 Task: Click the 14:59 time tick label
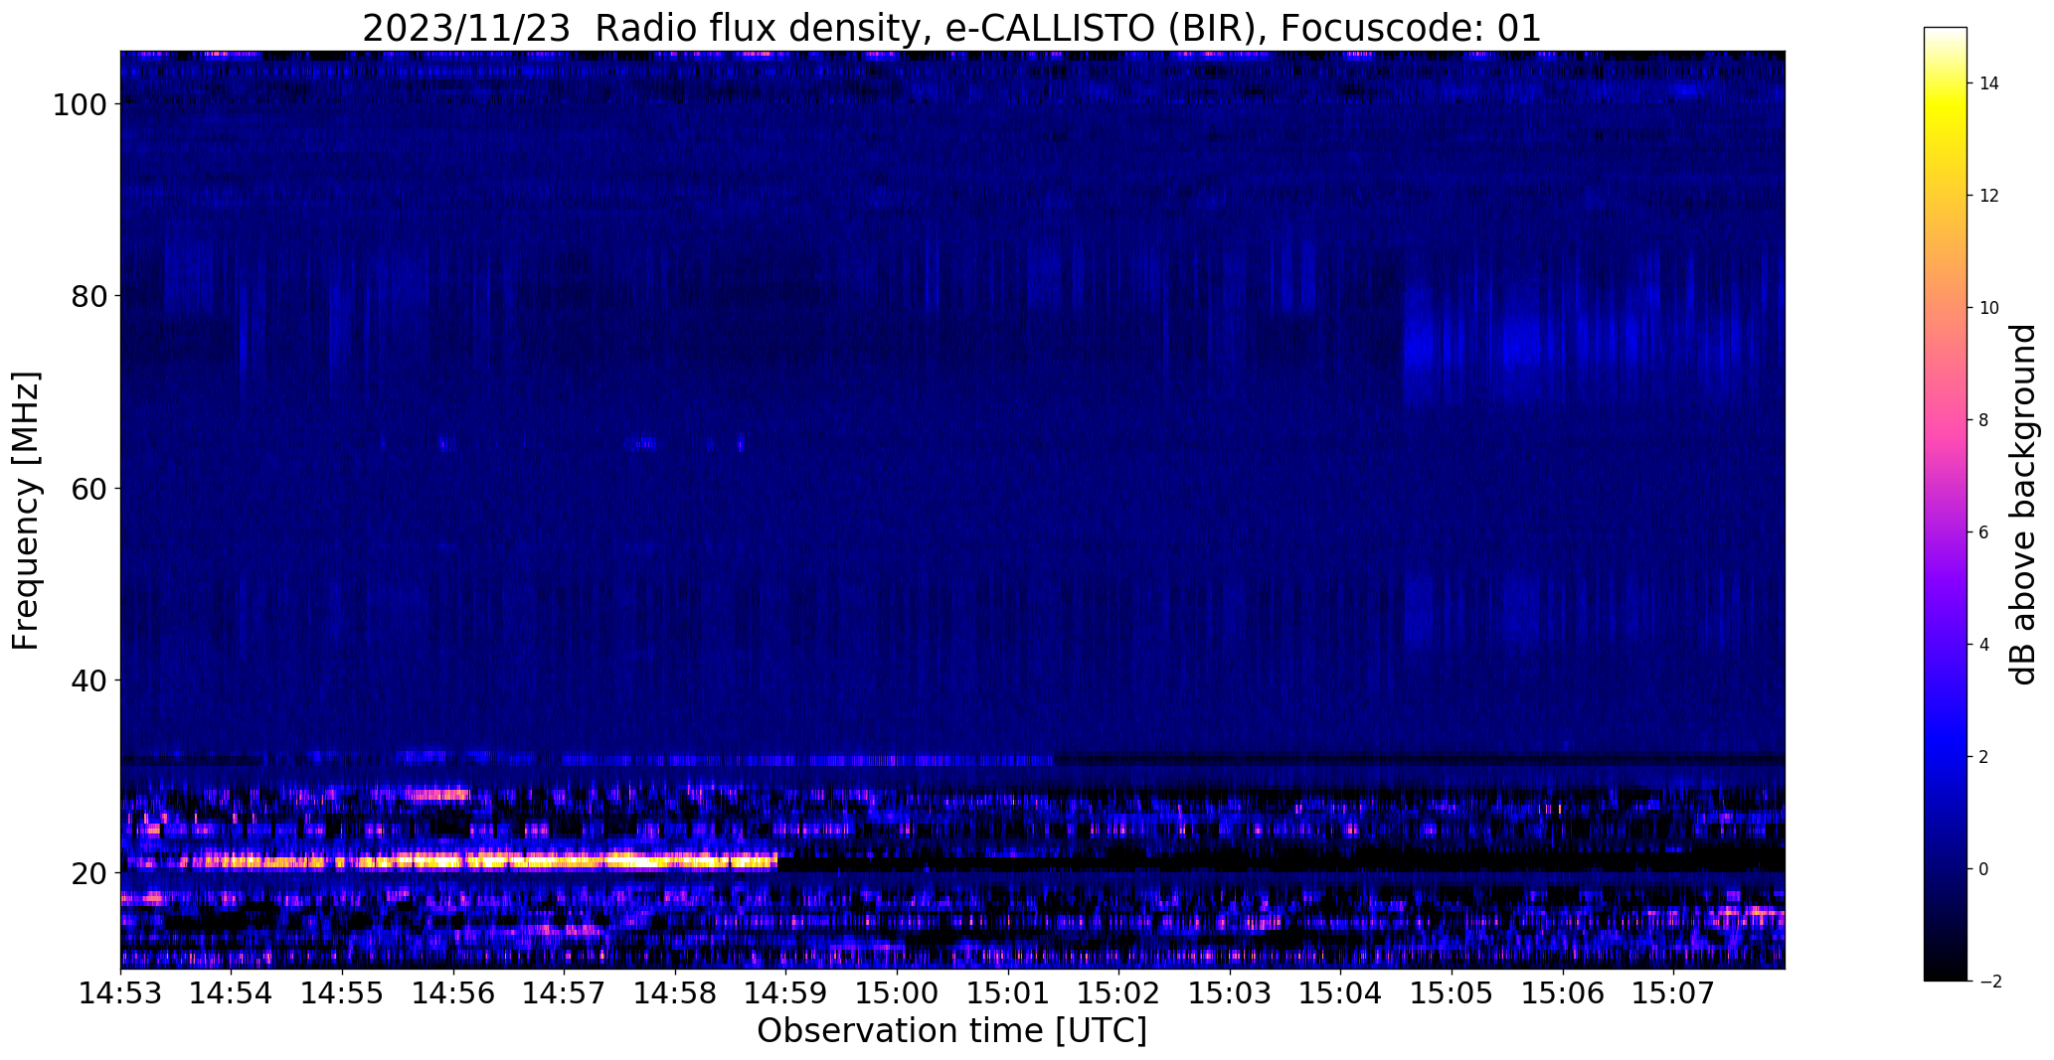coord(786,994)
